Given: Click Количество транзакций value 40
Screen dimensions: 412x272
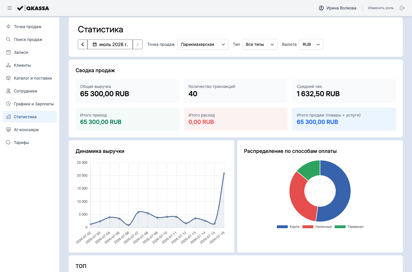Looking at the screenshot, I should point(193,94).
